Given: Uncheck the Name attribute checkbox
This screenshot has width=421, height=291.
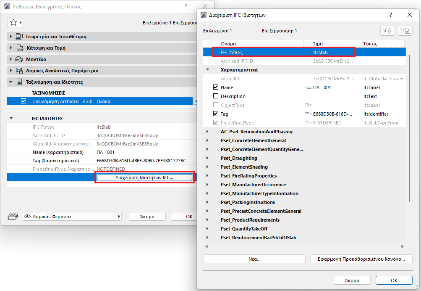Looking at the screenshot, I should coord(216,87).
